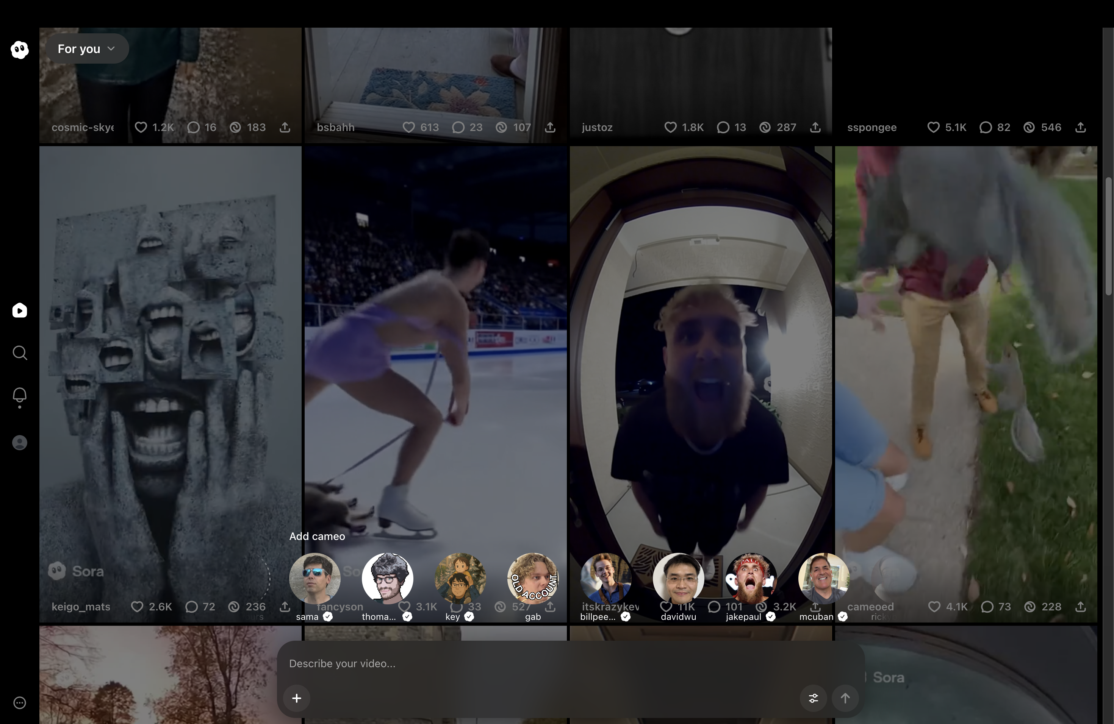Image resolution: width=1114 pixels, height=724 pixels.
Task: Click the page vertical scrollbar
Action: (x=1108, y=236)
